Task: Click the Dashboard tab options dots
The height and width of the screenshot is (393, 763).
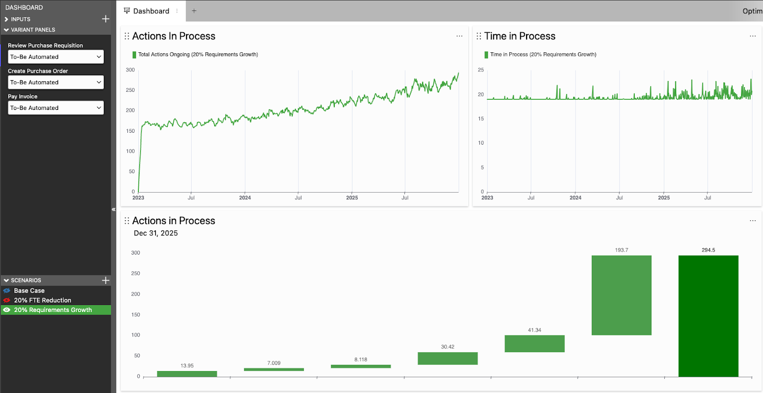Action: (x=177, y=11)
